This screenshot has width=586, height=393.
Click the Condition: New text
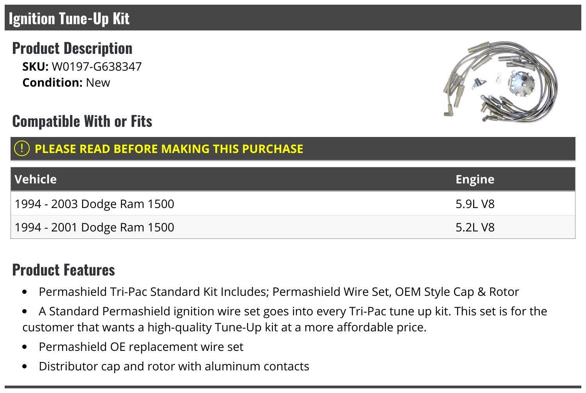click(x=66, y=83)
